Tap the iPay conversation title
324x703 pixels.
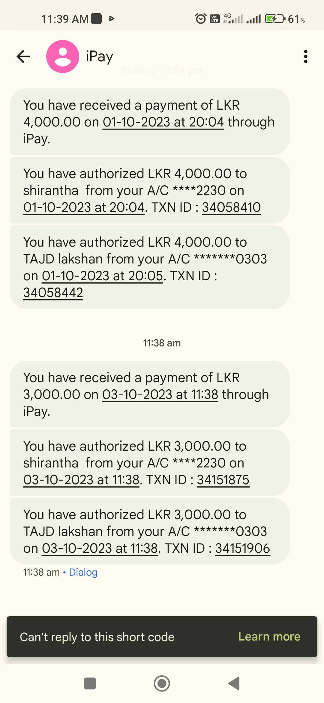coord(99,56)
